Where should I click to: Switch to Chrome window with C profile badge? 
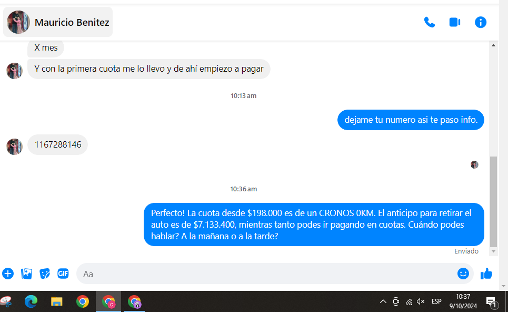108,301
